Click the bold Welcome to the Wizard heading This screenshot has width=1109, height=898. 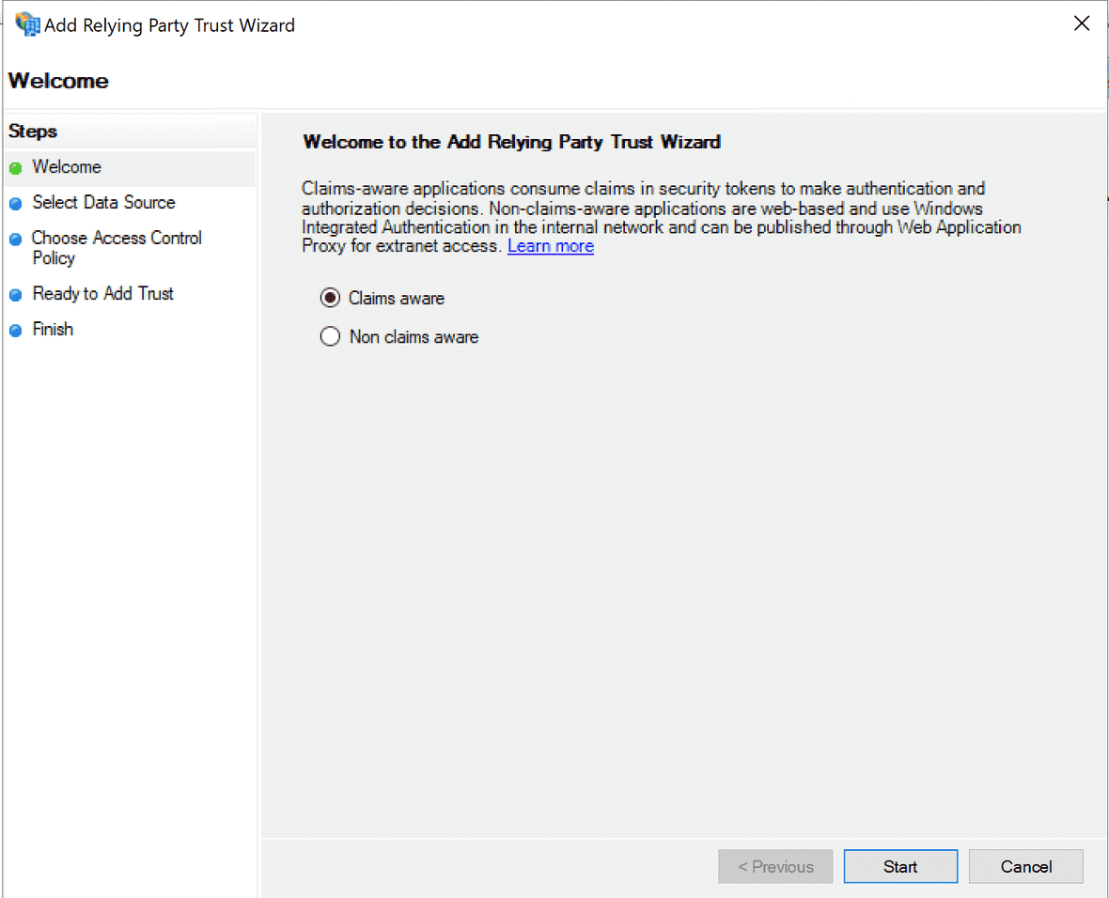point(511,143)
